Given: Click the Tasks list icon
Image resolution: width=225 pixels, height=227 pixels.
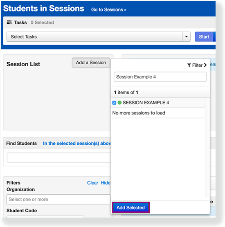Looking at the screenshot, I should click(x=9, y=22).
